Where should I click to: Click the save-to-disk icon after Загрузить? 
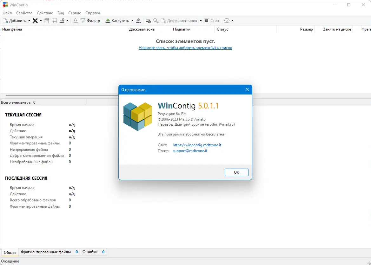coord(139,21)
